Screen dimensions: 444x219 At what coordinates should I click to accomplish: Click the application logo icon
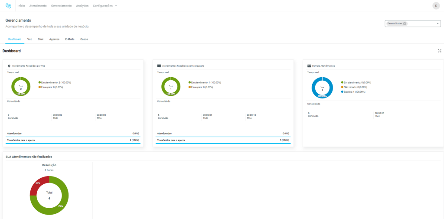pyautogui.click(x=8, y=6)
